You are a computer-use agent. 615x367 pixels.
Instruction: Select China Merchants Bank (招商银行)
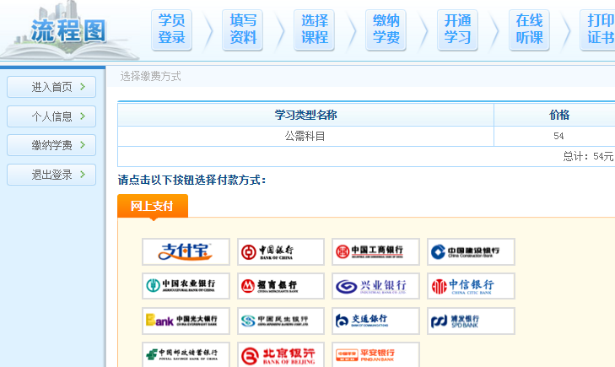(x=280, y=286)
